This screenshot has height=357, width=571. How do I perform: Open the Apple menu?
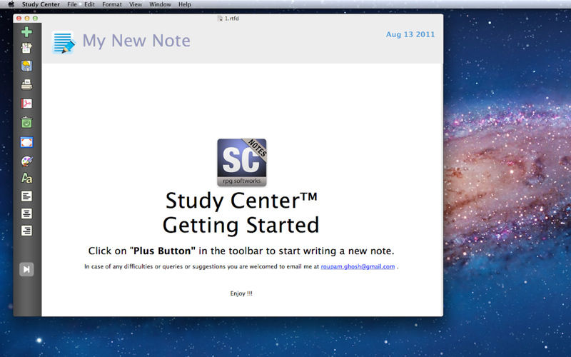[x=11, y=4]
